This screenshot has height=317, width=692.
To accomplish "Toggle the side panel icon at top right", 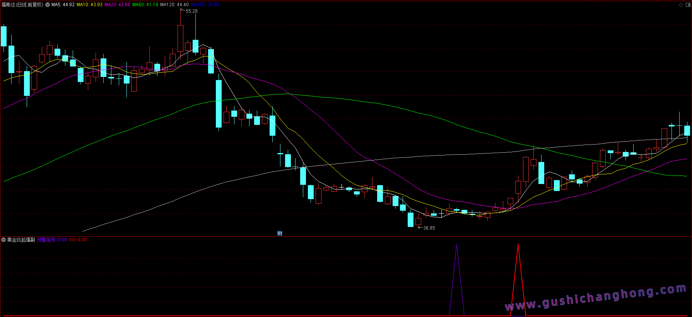I will point(688,5).
